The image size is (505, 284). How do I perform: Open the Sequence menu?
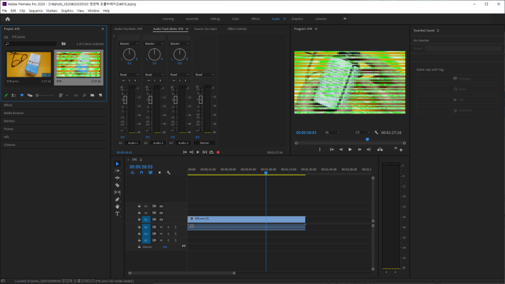(x=35, y=11)
